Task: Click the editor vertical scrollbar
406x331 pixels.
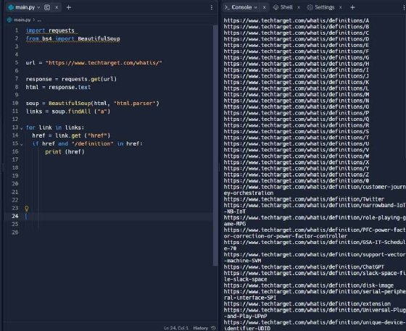Action: pyautogui.click(x=215, y=146)
